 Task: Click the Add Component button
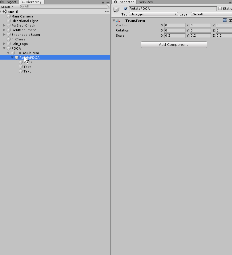(x=174, y=45)
